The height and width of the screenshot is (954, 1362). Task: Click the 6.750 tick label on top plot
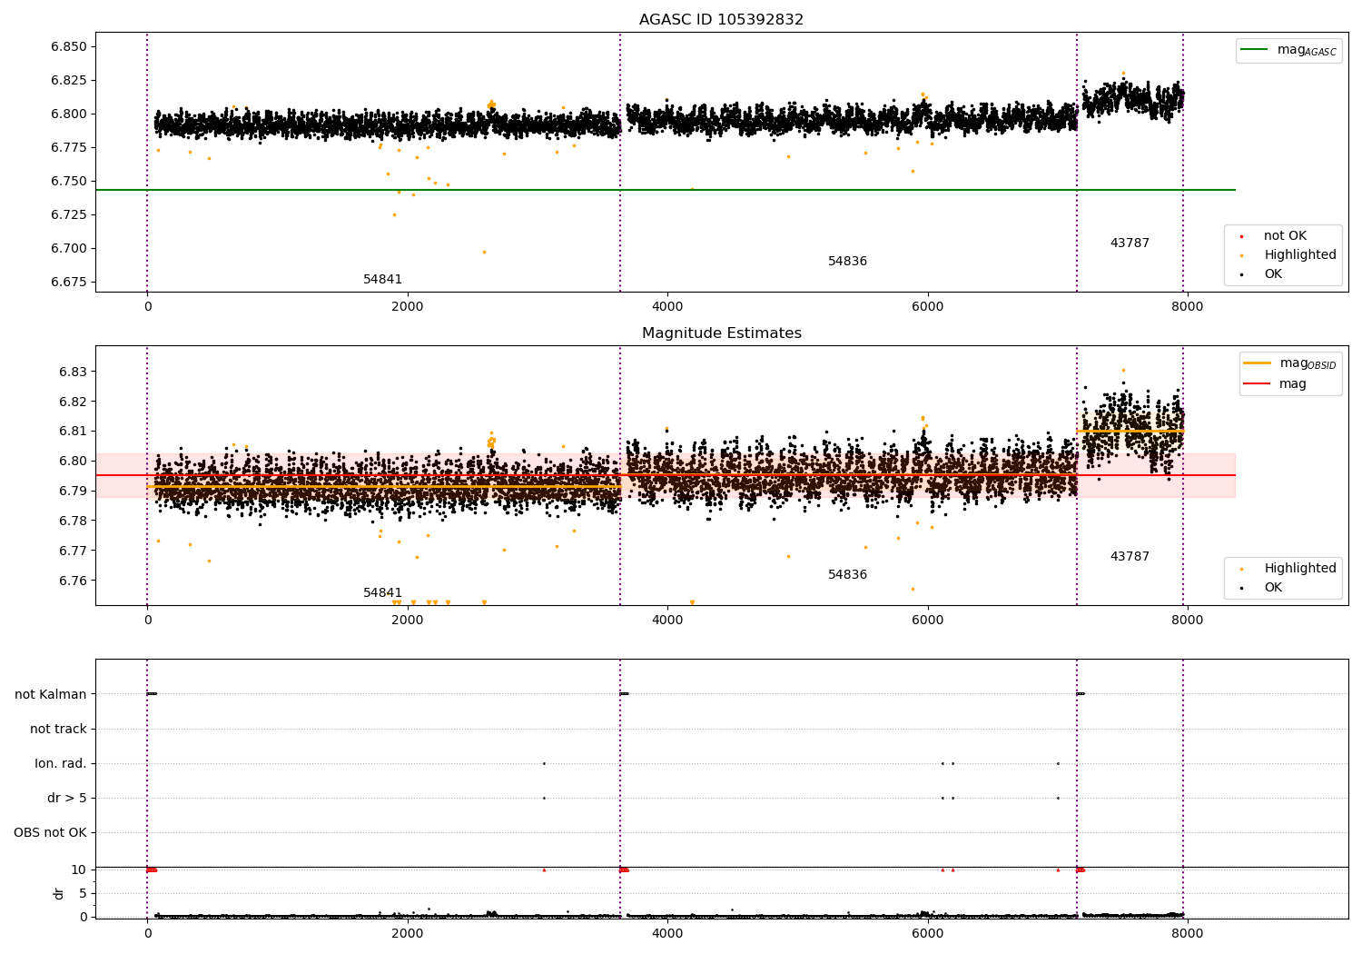(68, 182)
